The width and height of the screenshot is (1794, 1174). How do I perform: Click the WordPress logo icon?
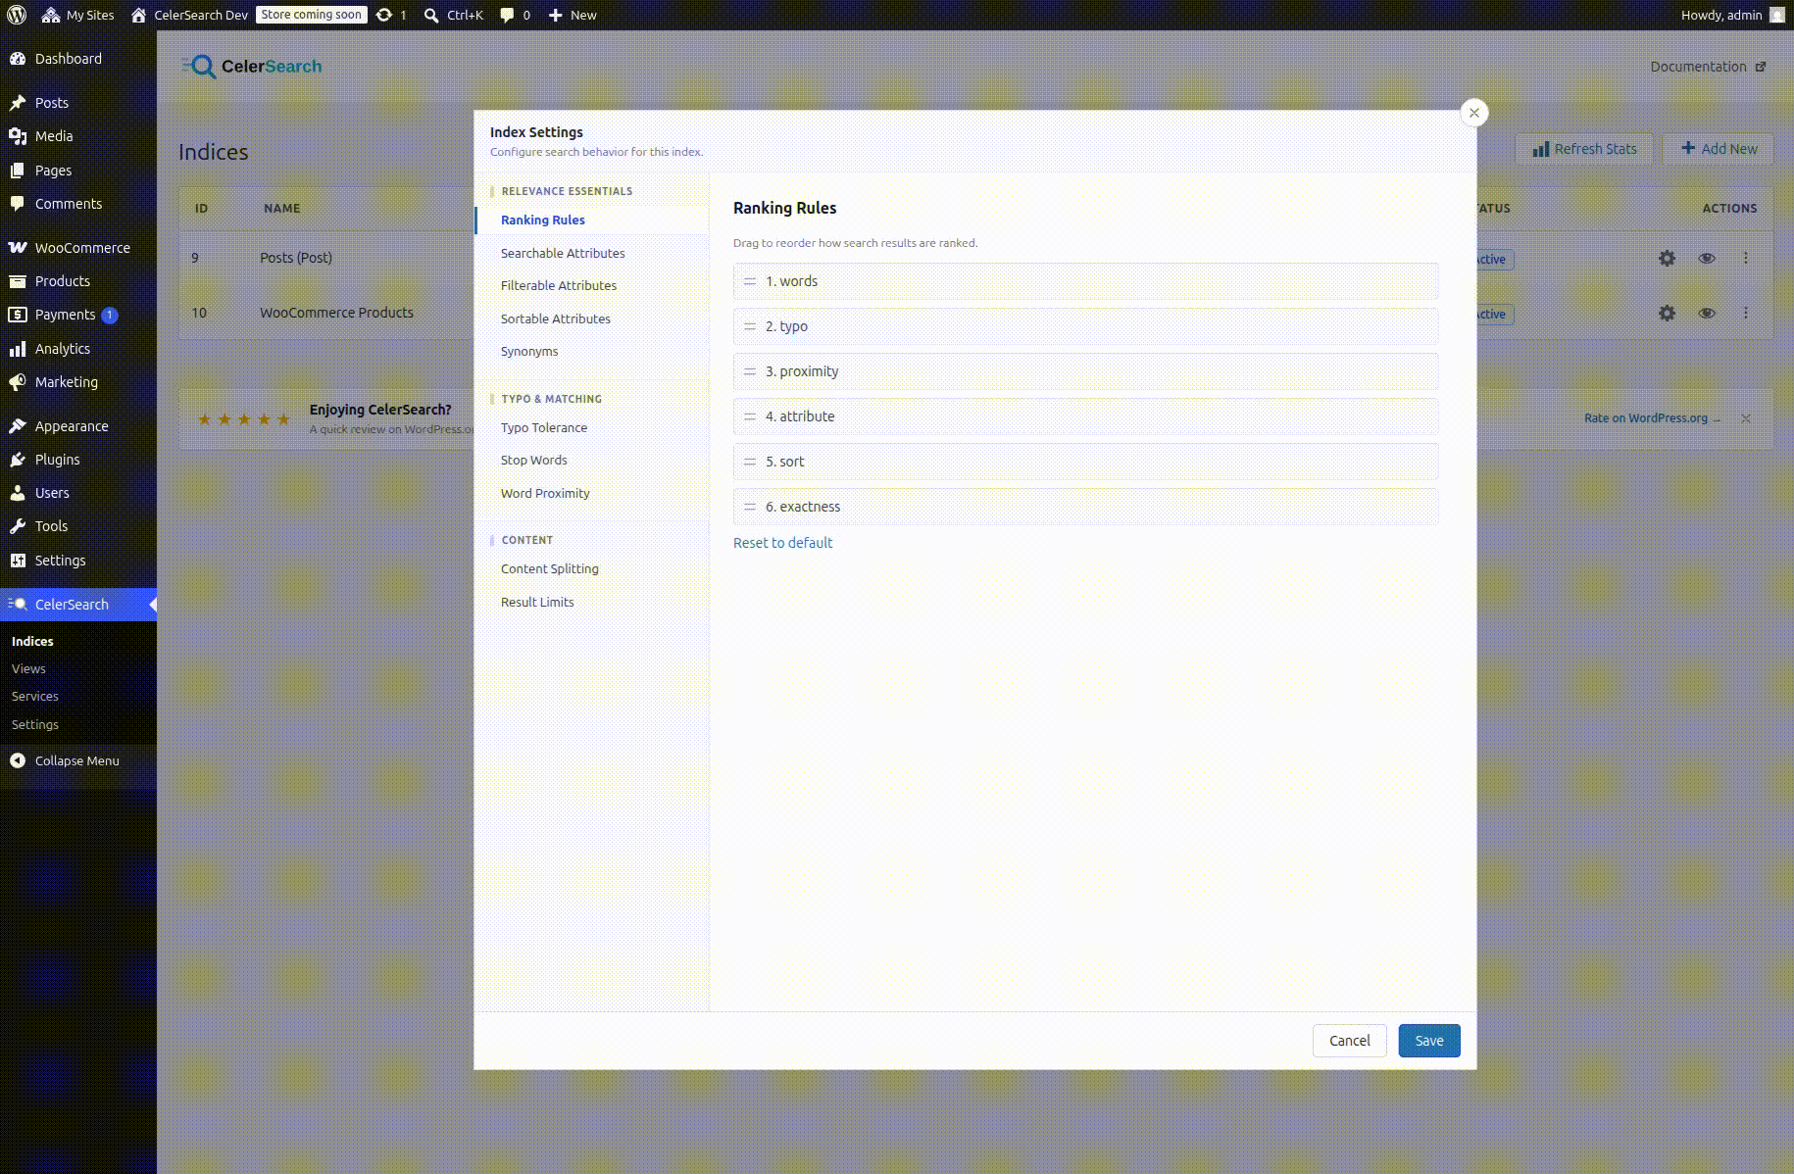pyautogui.click(x=17, y=15)
